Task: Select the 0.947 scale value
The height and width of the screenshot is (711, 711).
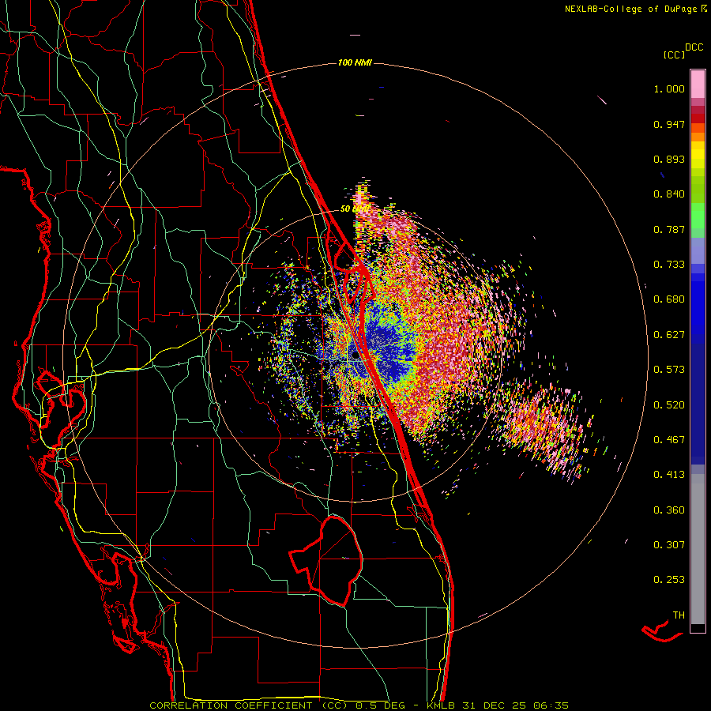Action: 669,124
